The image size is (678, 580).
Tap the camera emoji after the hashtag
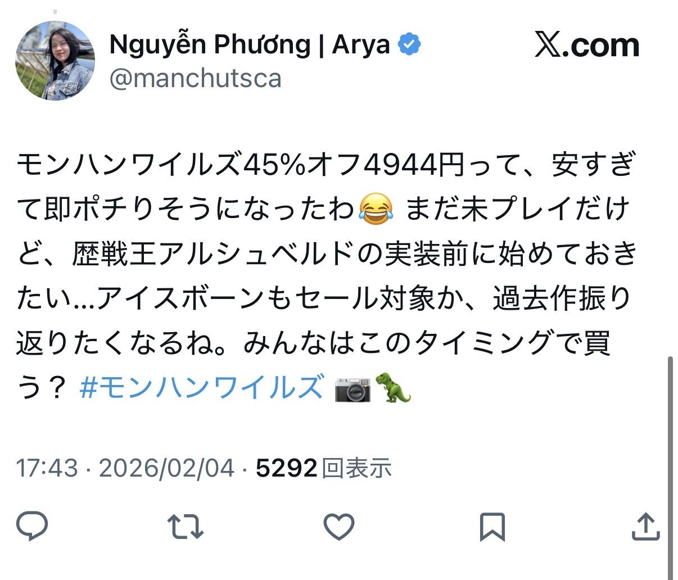click(352, 388)
